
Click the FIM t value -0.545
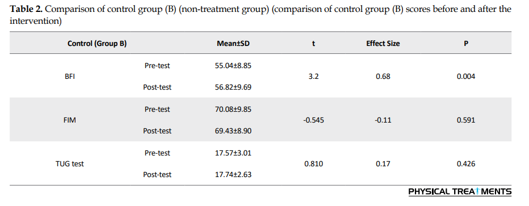314,120
